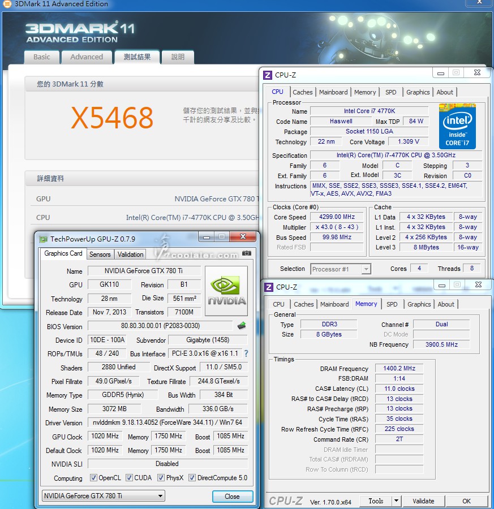Open the Bus Interface question mark help
This screenshot has width=494, height=509.
pyautogui.click(x=246, y=353)
